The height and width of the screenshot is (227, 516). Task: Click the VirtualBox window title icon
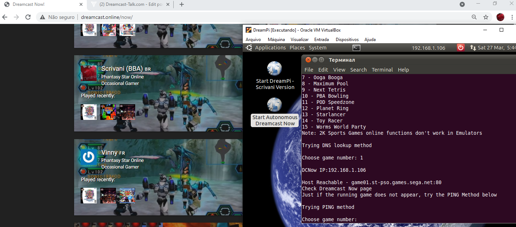point(249,30)
